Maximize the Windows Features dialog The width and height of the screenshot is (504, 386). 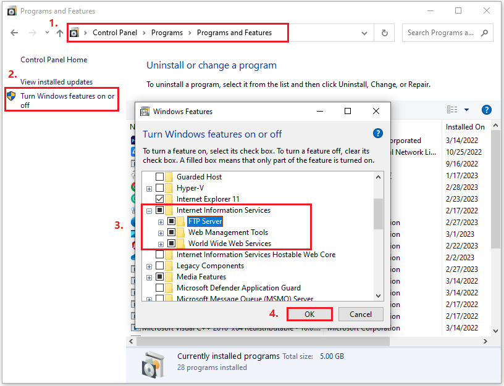[x=348, y=111]
